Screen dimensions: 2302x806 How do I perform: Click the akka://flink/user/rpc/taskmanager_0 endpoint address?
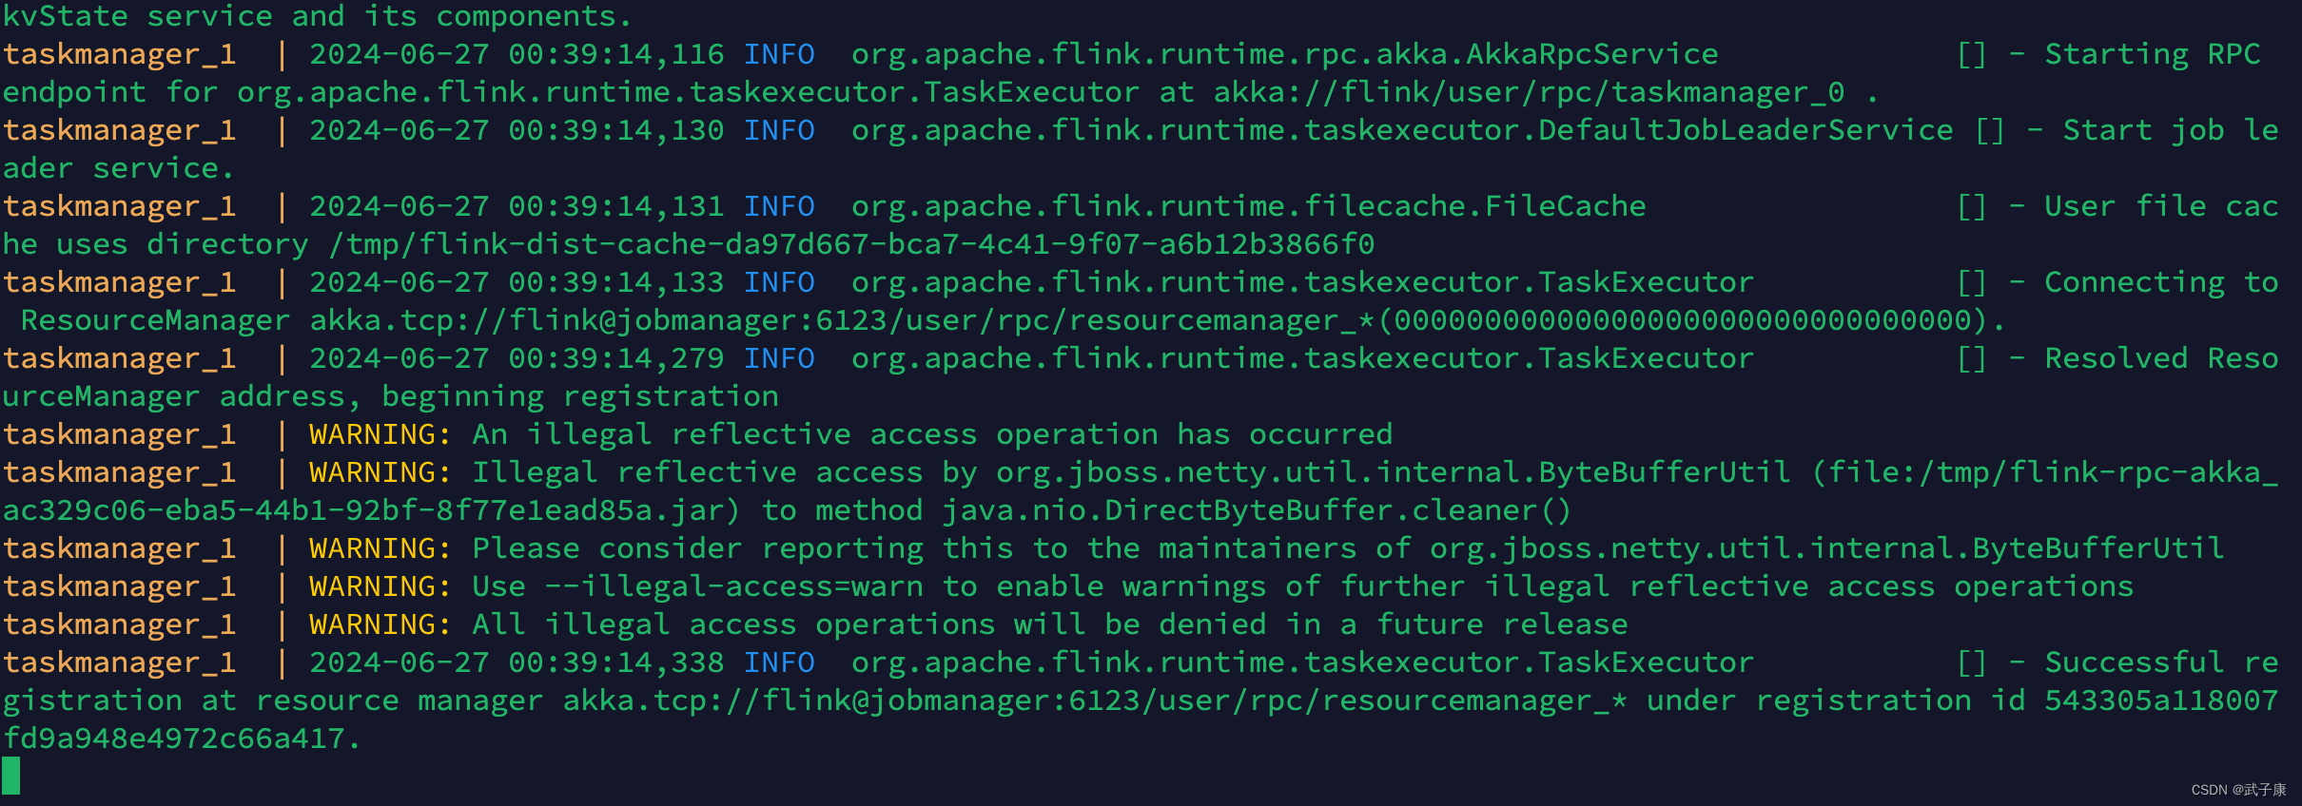click(x=1529, y=92)
